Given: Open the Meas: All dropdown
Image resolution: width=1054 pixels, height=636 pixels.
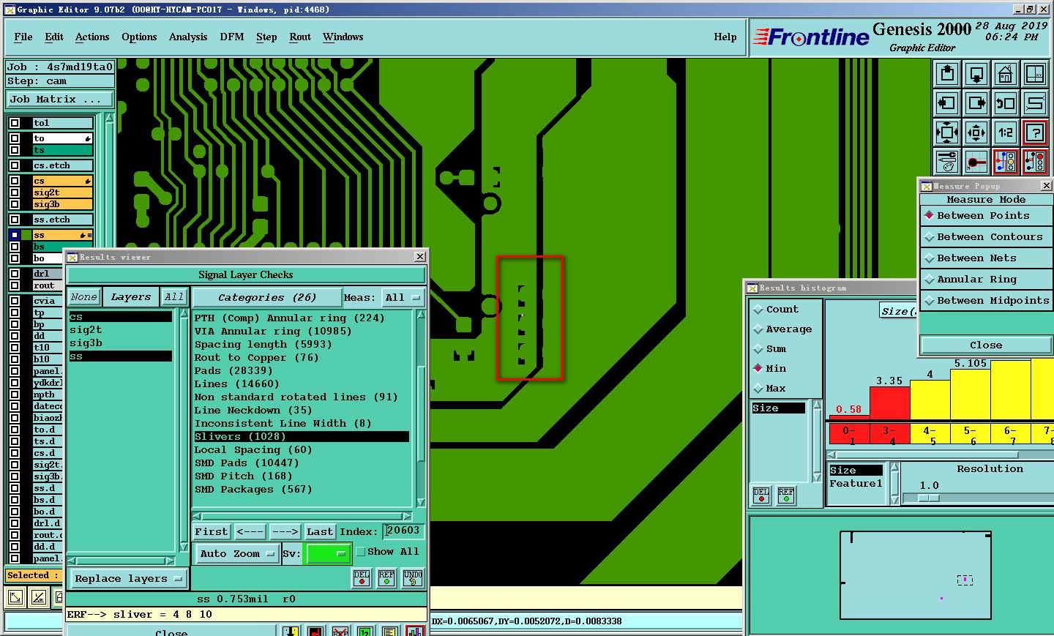Looking at the screenshot, I should click(404, 297).
